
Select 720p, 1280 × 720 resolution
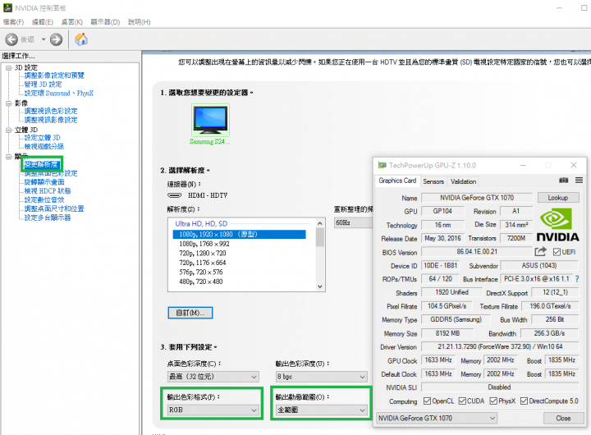[x=203, y=254]
